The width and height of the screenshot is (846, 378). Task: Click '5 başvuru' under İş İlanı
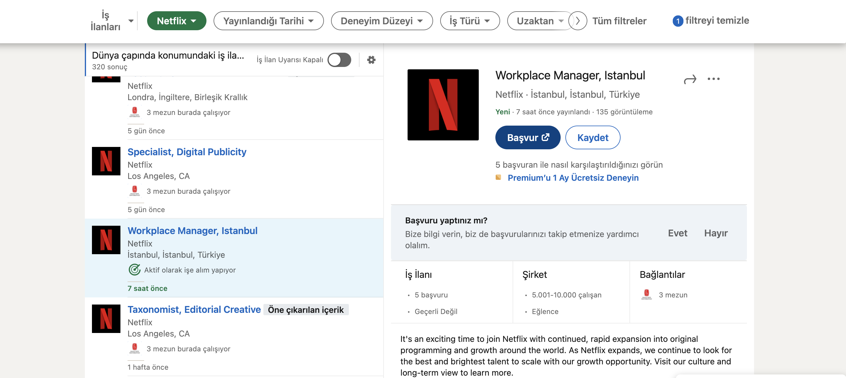[x=431, y=295]
